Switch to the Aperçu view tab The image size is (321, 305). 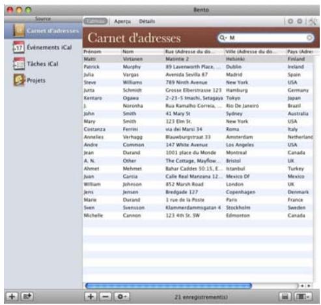(122, 22)
